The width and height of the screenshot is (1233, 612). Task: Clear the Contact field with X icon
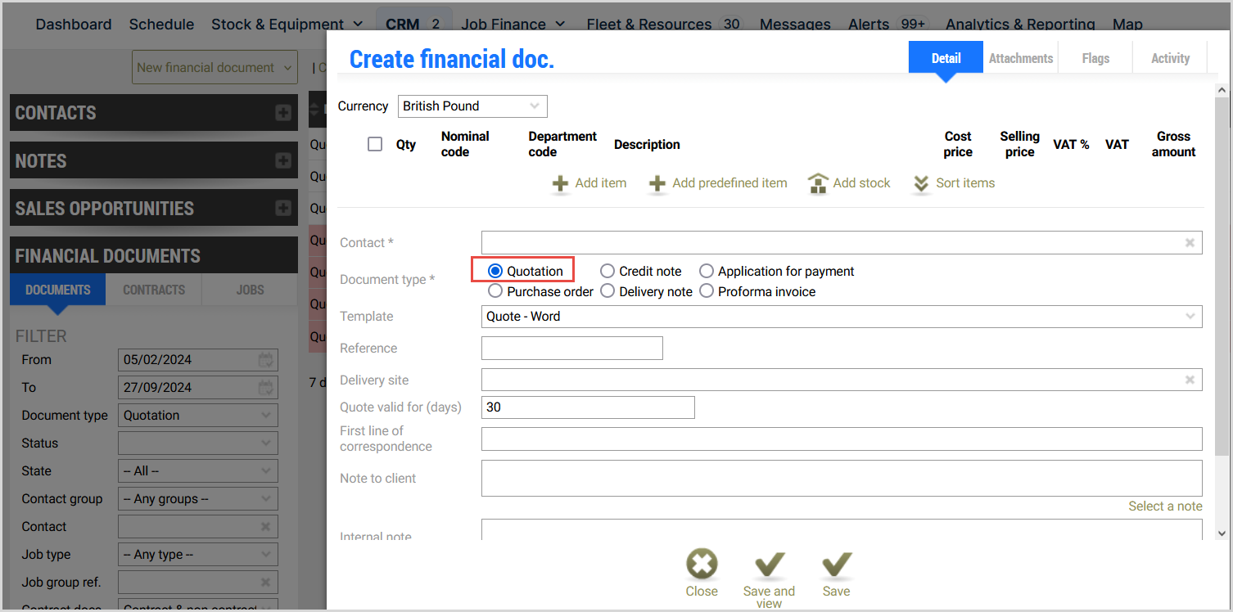[x=1190, y=243]
